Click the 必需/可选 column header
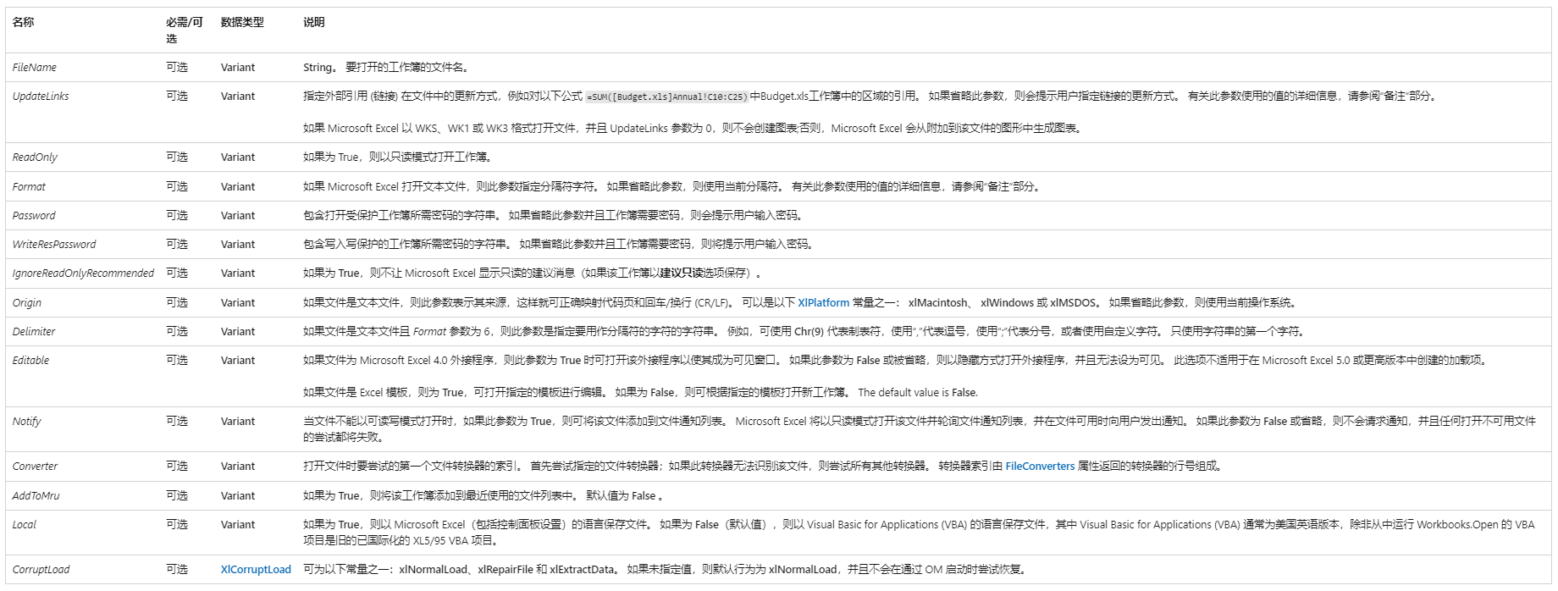The image size is (1558, 591). pyautogui.click(x=185, y=30)
